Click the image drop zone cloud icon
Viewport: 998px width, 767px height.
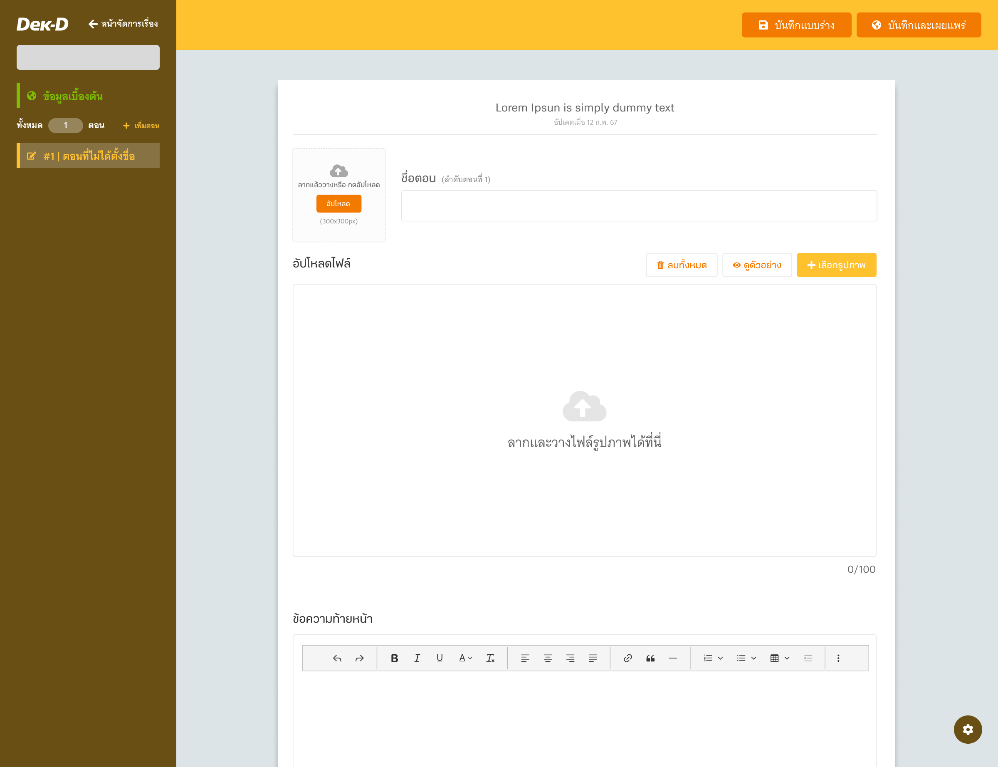point(585,406)
